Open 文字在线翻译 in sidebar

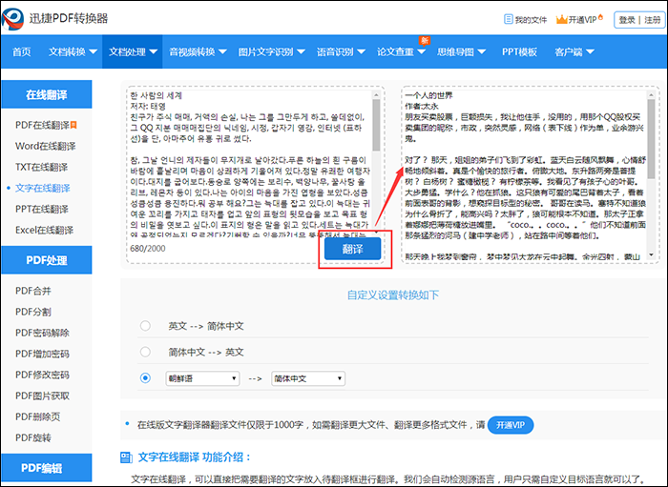[43, 188]
